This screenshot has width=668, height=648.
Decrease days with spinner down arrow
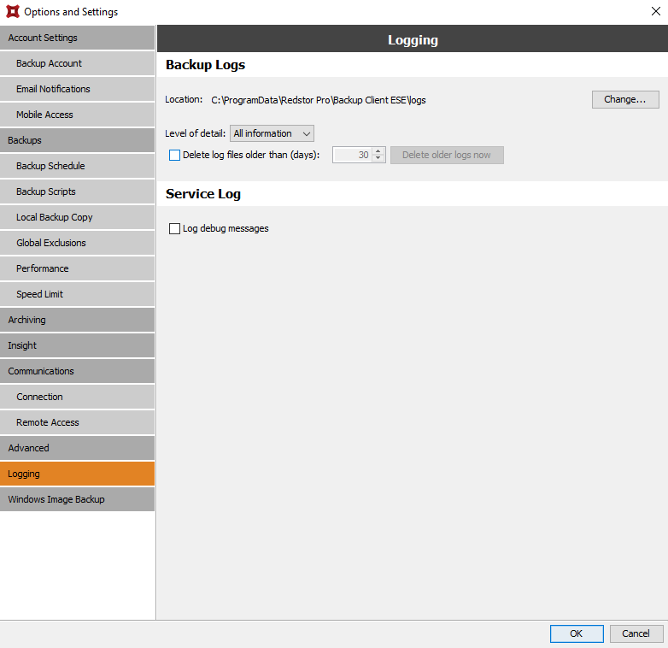[x=378, y=159]
